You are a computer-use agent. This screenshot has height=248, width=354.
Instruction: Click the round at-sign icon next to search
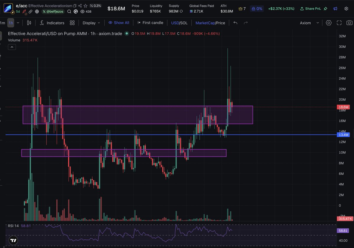coord(76,11)
